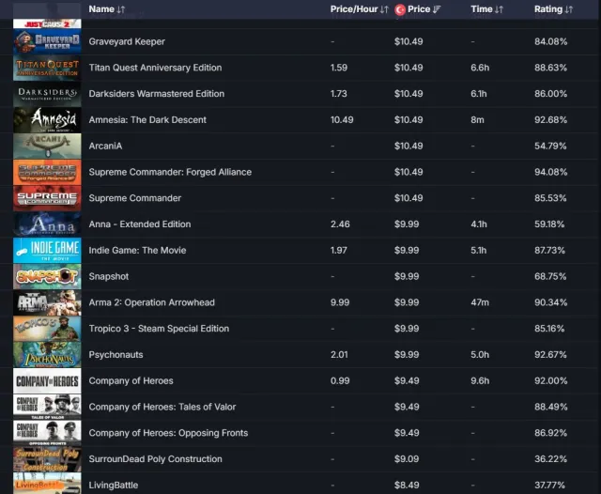Open the Indie Game The Movie thumbnail
This screenshot has height=494, width=601.
(47, 250)
